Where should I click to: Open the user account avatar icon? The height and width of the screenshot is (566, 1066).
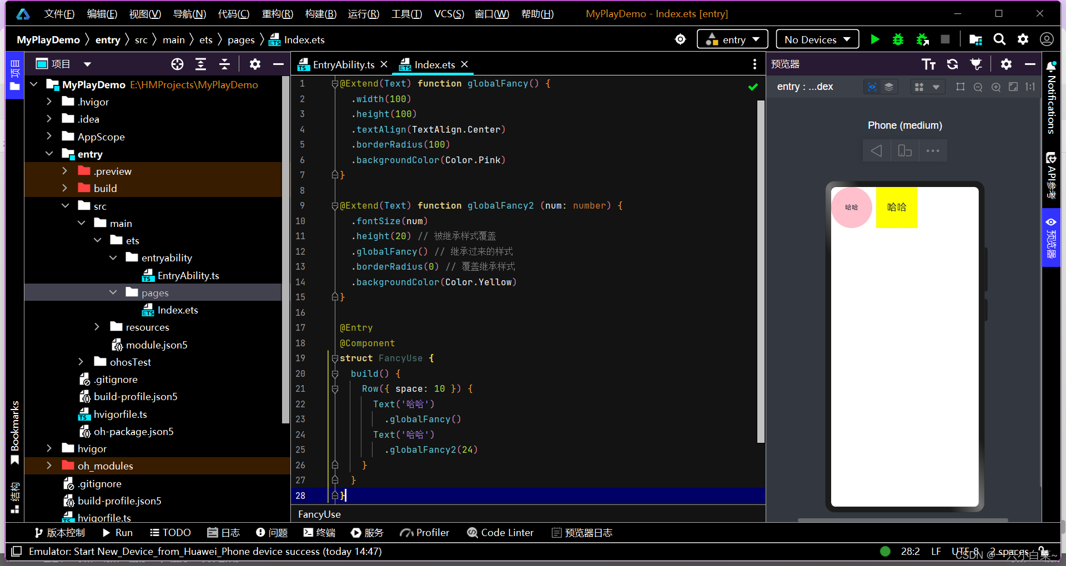point(1047,39)
